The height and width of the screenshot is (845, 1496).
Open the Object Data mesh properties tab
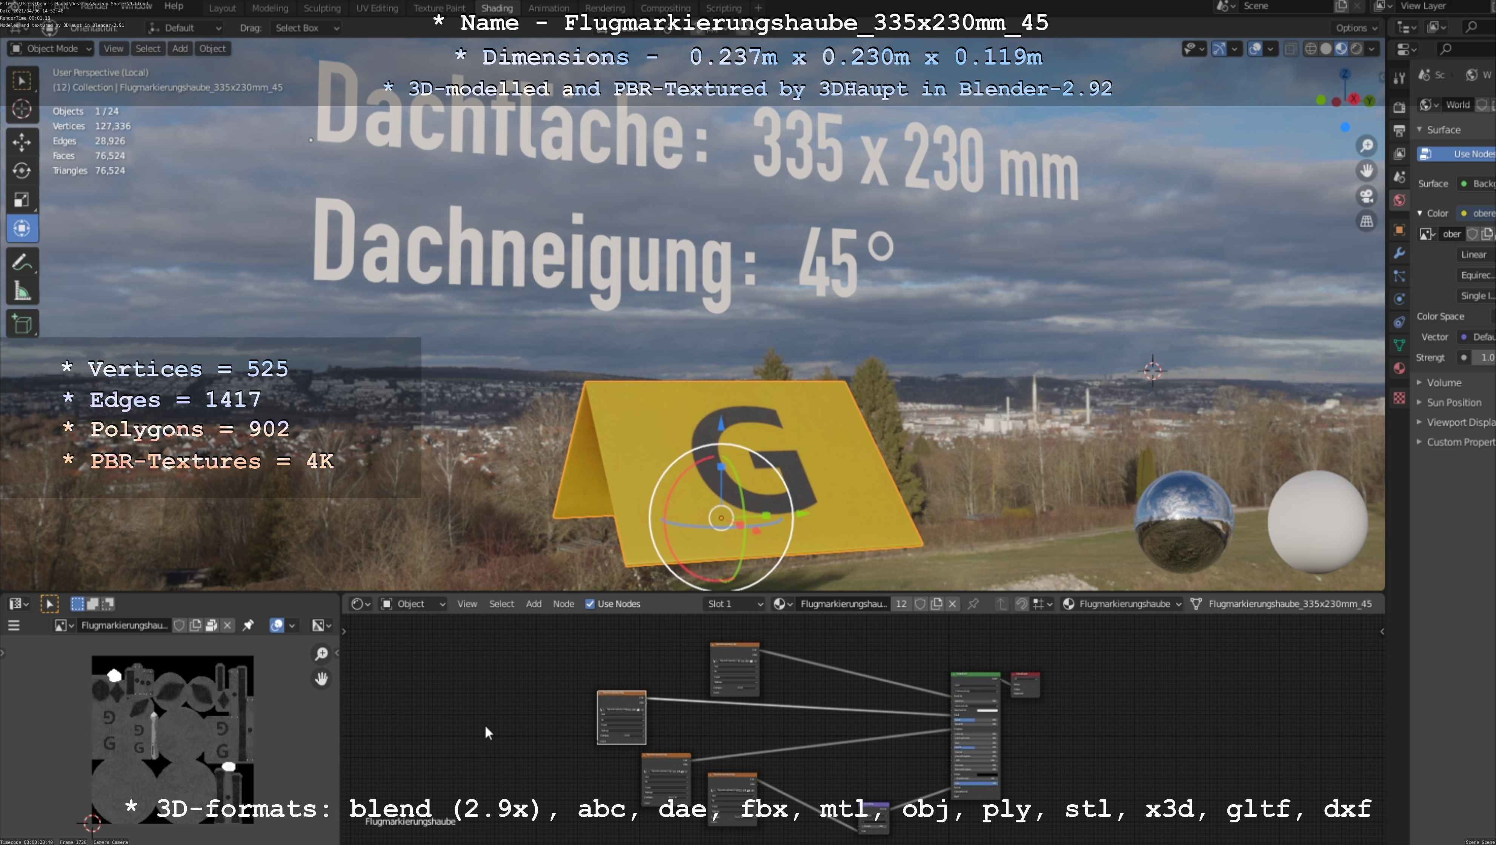tap(1399, 345)
